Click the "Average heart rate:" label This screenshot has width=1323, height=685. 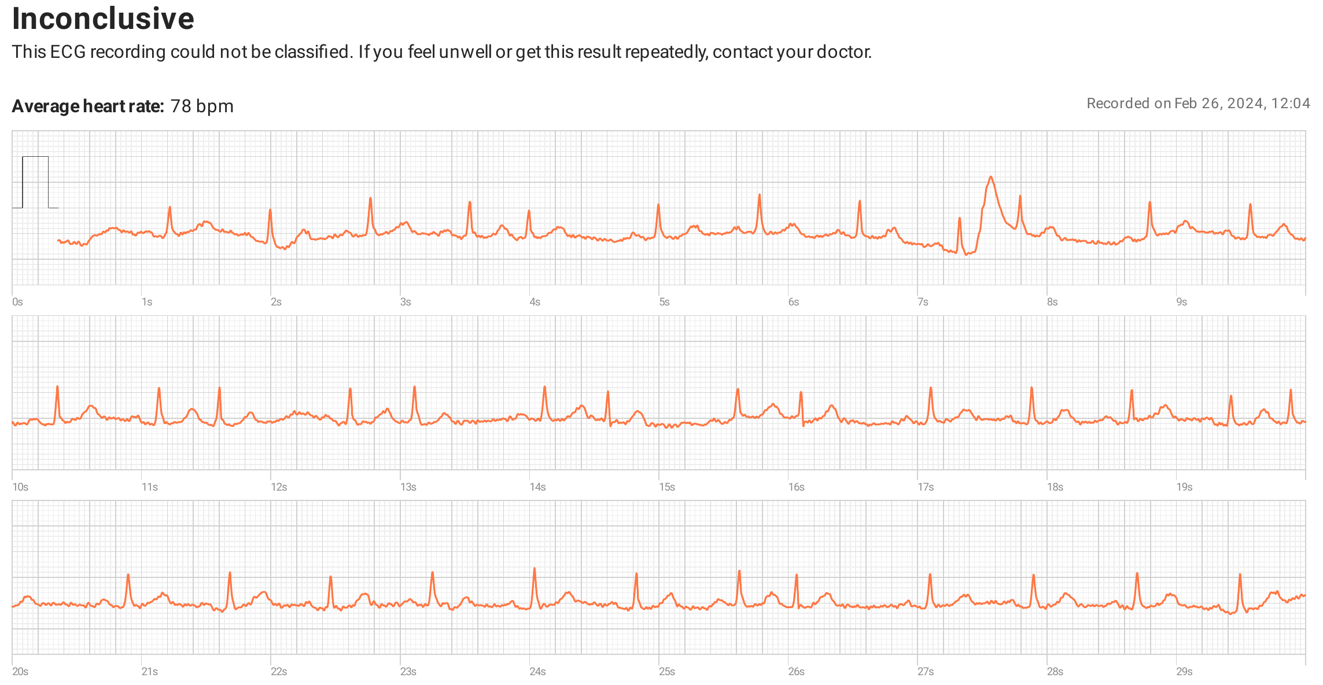point(88,106)
